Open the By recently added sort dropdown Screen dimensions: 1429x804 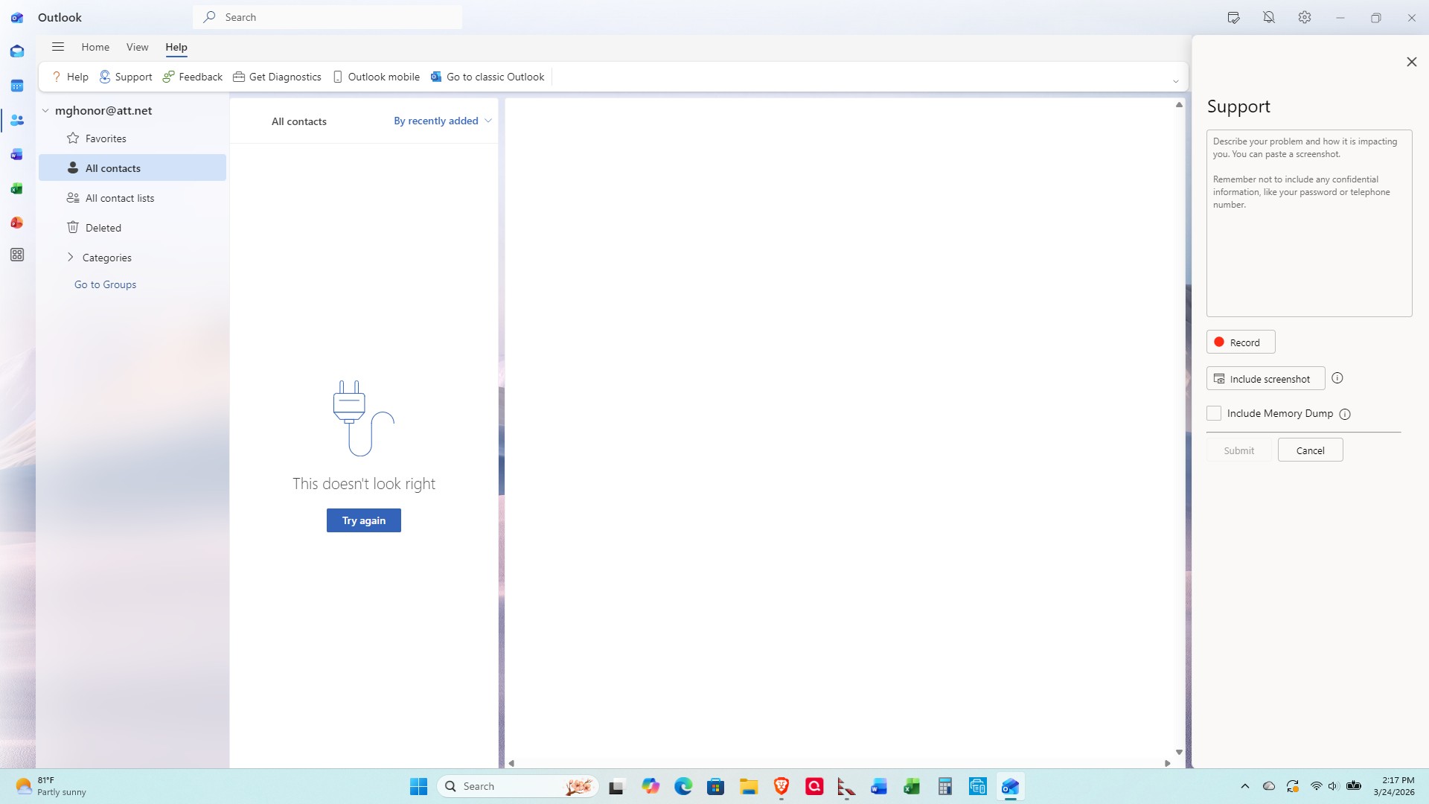click(442, 121)
